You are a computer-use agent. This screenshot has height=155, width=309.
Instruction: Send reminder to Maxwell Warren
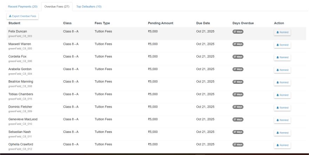[x=282, y=45]
